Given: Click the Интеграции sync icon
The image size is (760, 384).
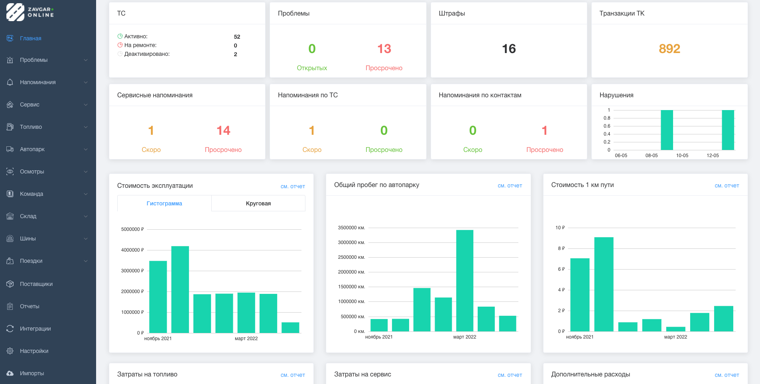Looking at the screenshot, I should (x=10, y=329).
